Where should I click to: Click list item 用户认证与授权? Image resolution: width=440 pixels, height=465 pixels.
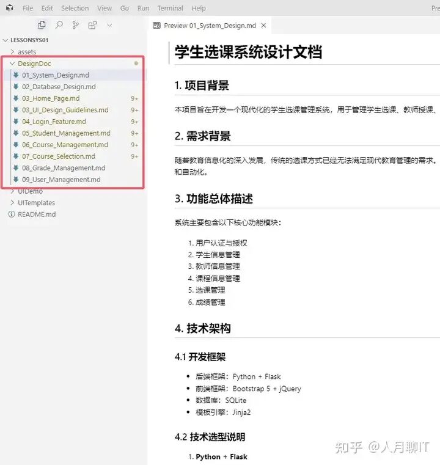pos(221,243)
